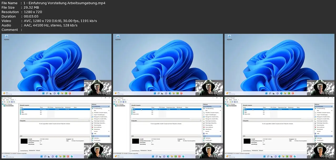
Task: Select RB01 virtual machine row in 00:01:37 frame
Action: 55,113
